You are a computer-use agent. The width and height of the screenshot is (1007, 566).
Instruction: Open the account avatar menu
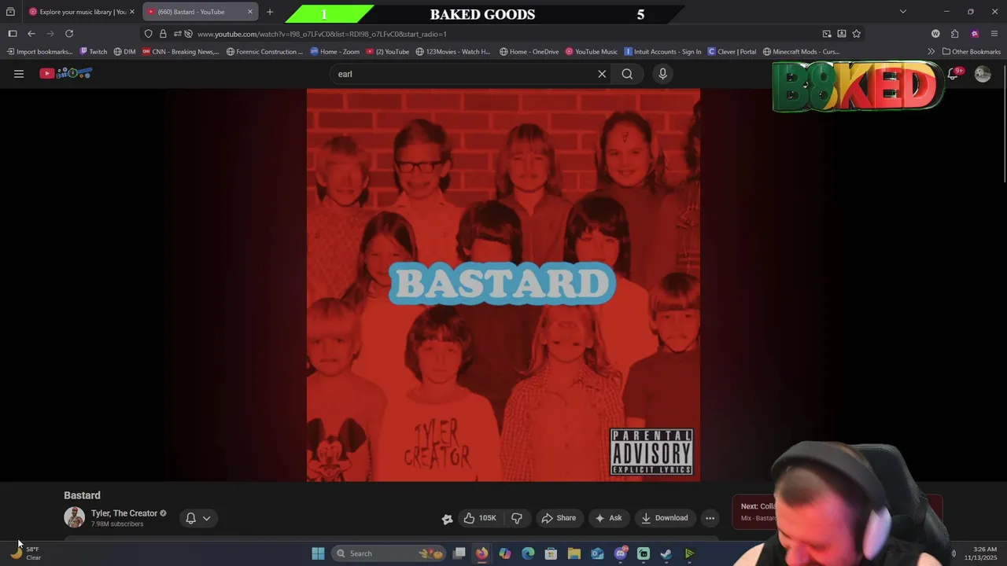[x=983, y=74]
